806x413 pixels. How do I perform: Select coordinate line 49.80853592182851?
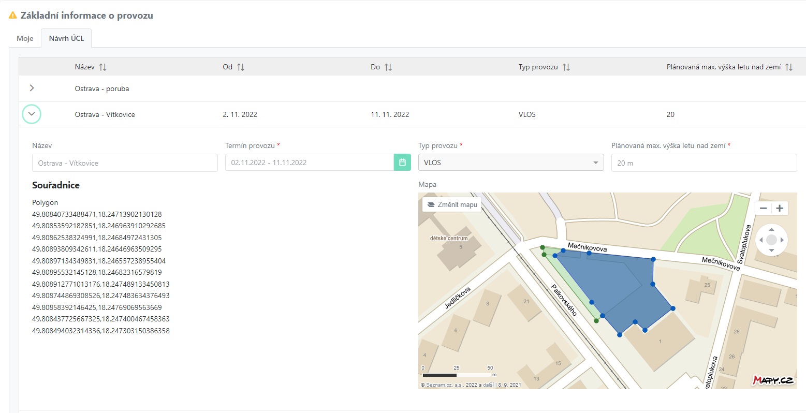99,226
